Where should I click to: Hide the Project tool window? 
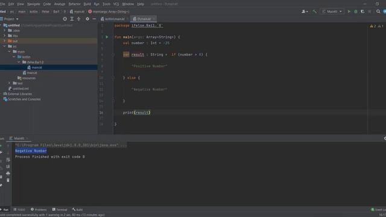click(x=94, y=19)
